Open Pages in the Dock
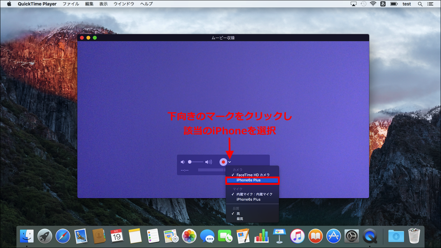The image size is (441, 248). coord(243,236)
